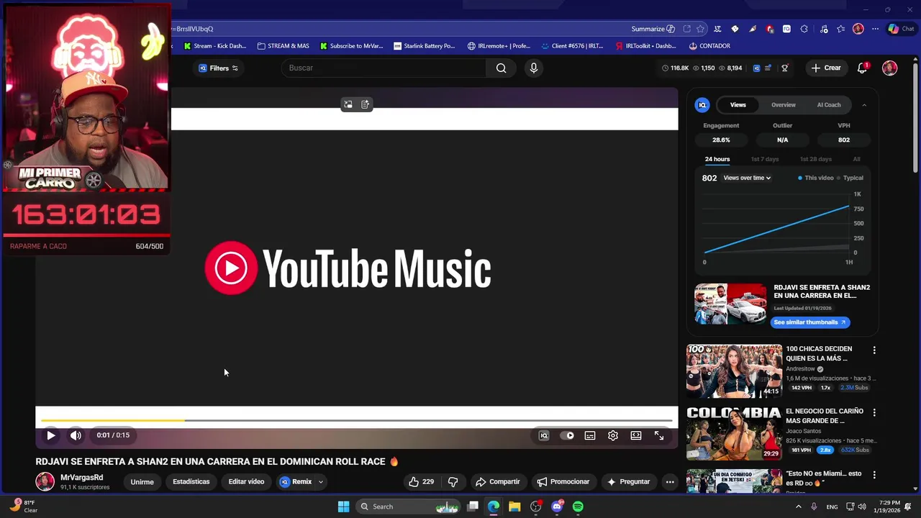
Task: Mute the video using the speaker icon
Action: click(76, 435)
